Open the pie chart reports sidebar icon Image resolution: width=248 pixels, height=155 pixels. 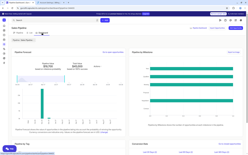click(x=4, y=54)
